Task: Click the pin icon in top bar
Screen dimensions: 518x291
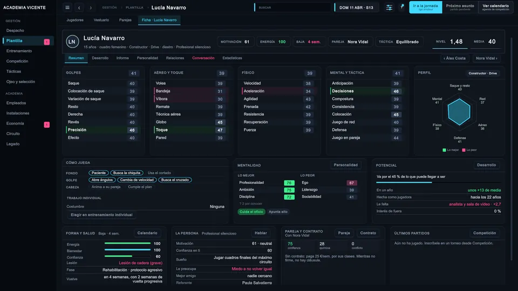Action: tap(402, 6)
